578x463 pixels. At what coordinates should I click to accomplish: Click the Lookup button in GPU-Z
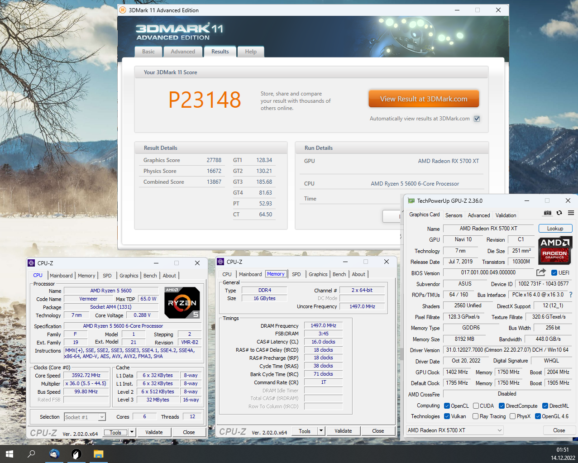(555, 229)
